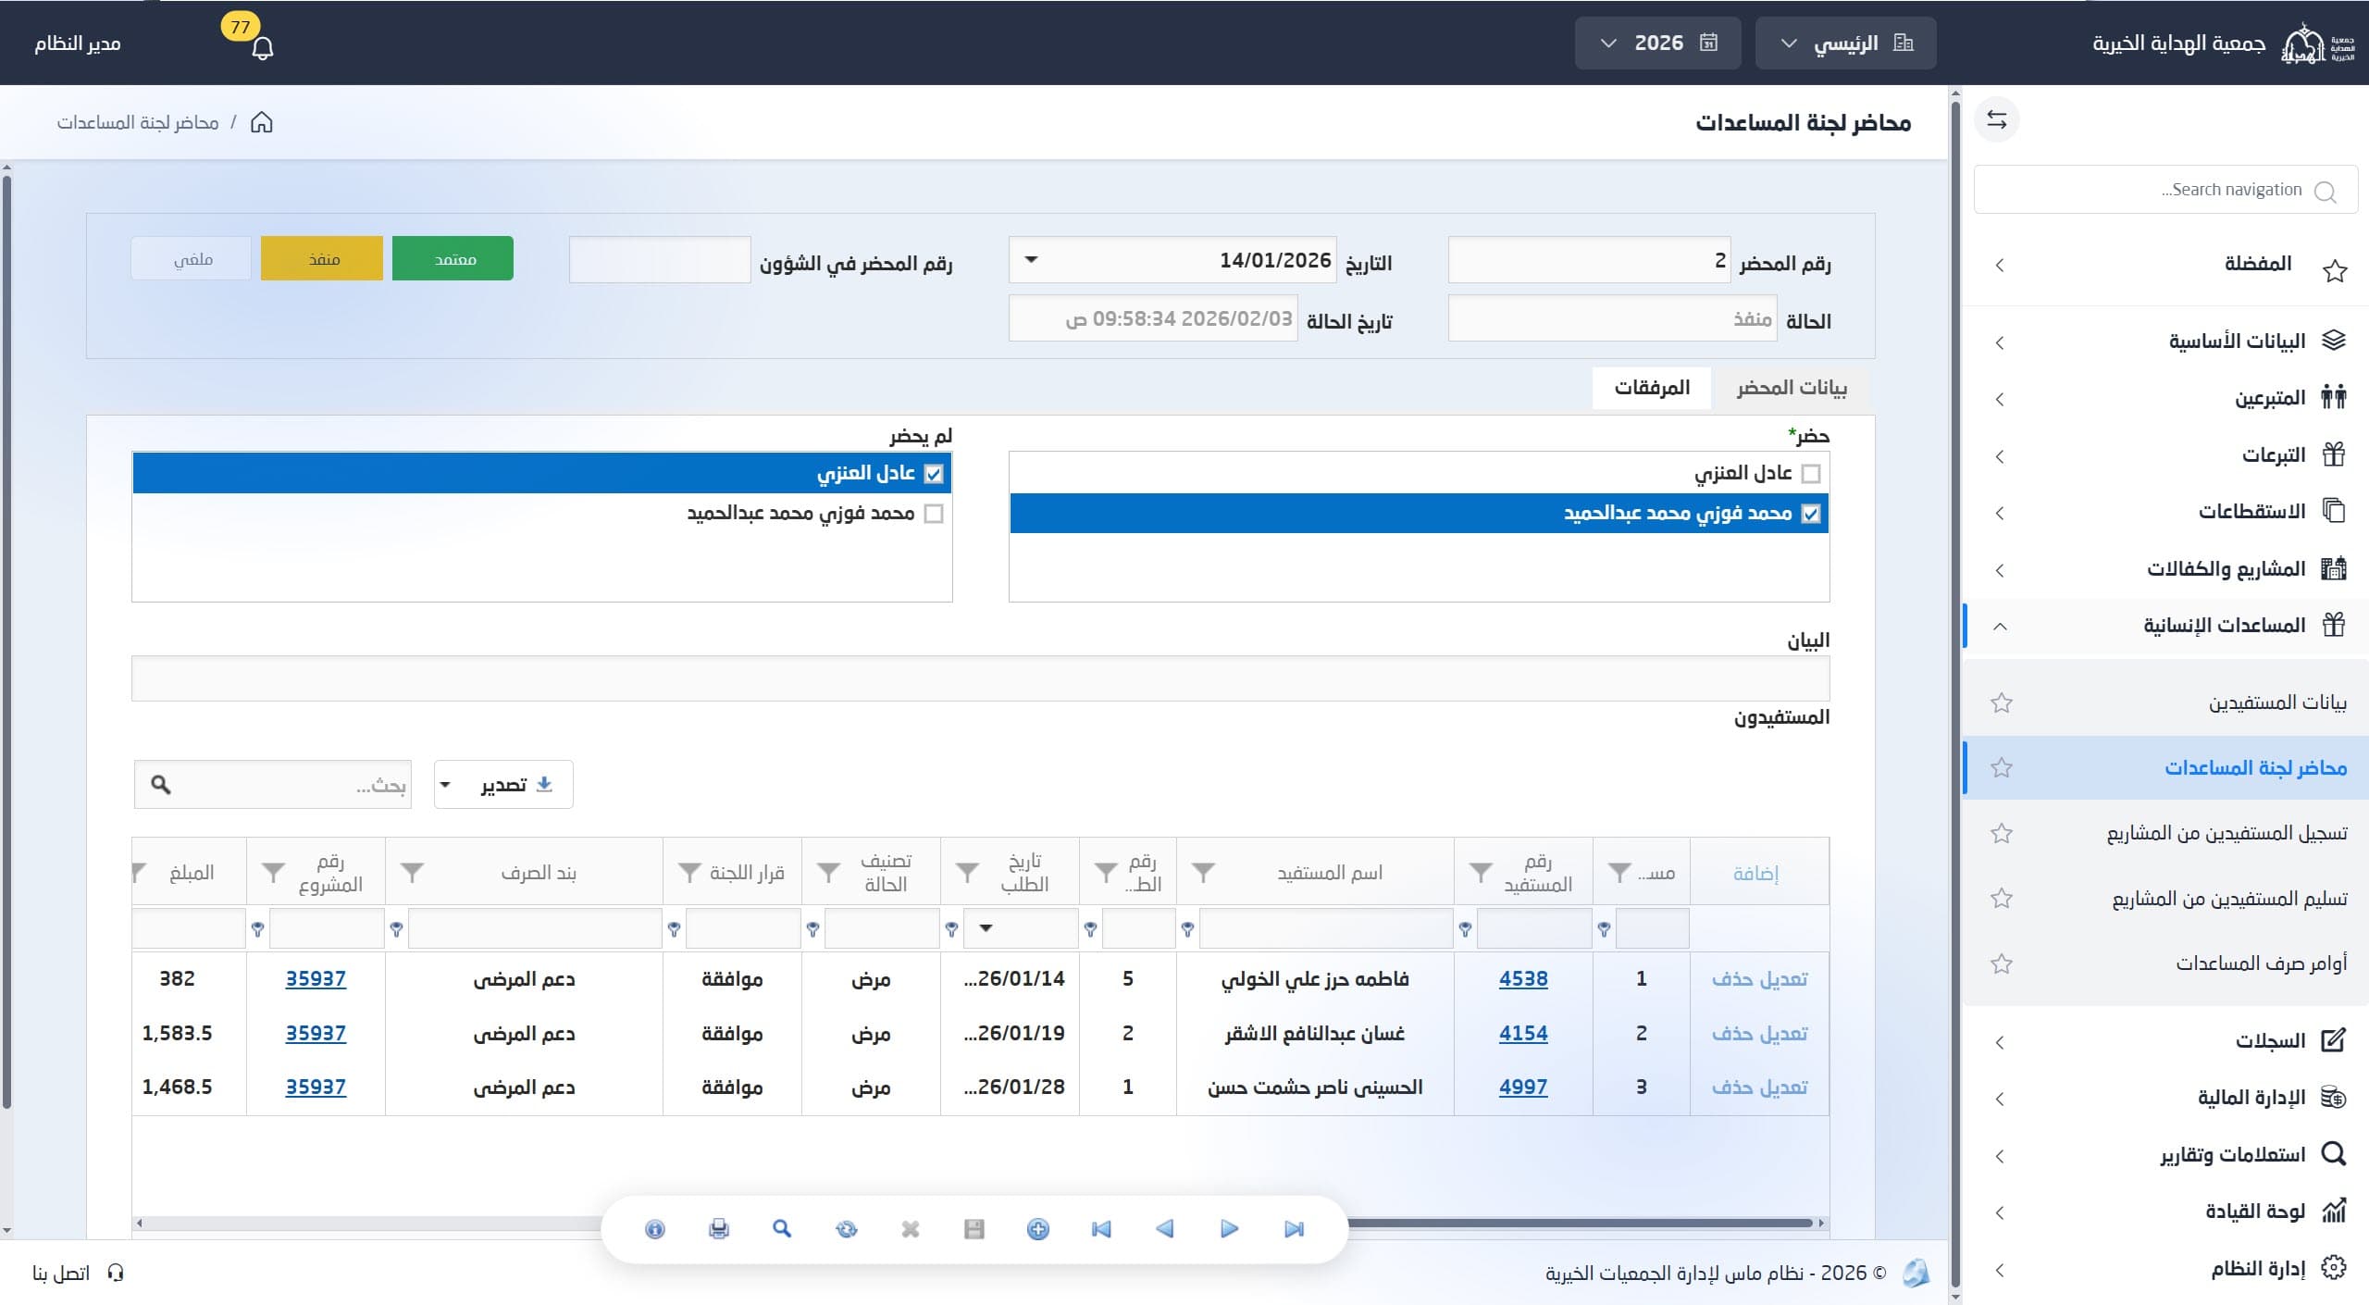Switch to the المرفقات tab
The height and width of the screenshot is (1305, 2369).
click(x=1652, y=388)
